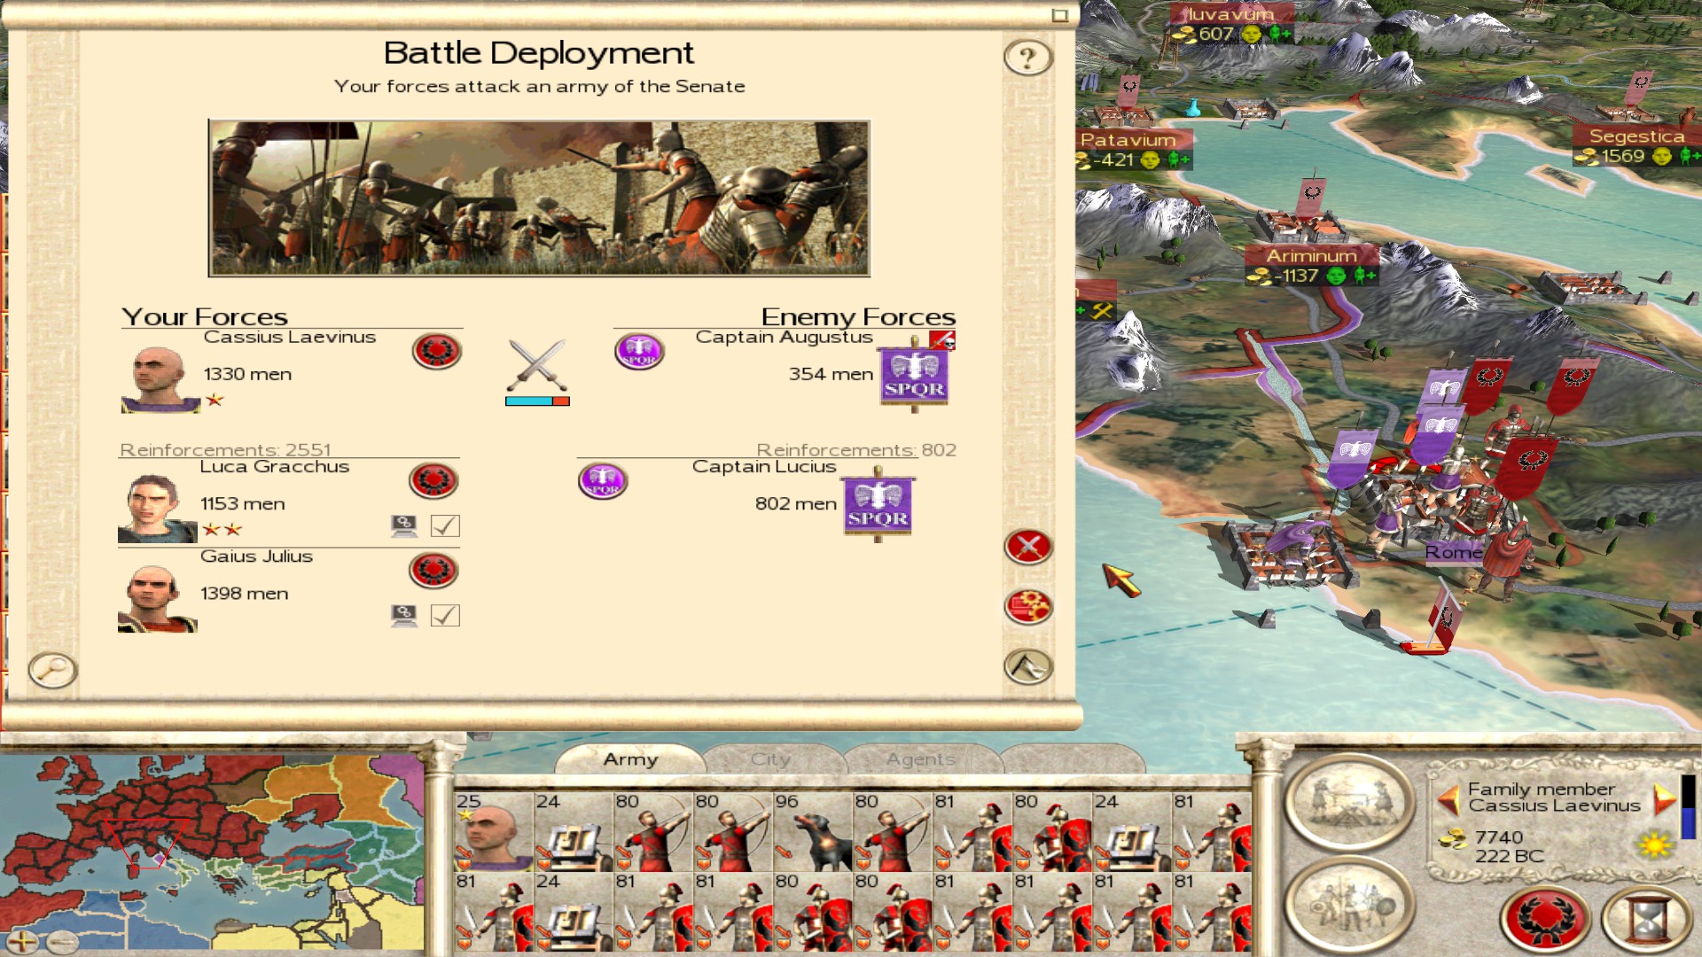Click the battle odds balance bar
The height and width of the screenshot is (957, 1702).
pos(537,401)
